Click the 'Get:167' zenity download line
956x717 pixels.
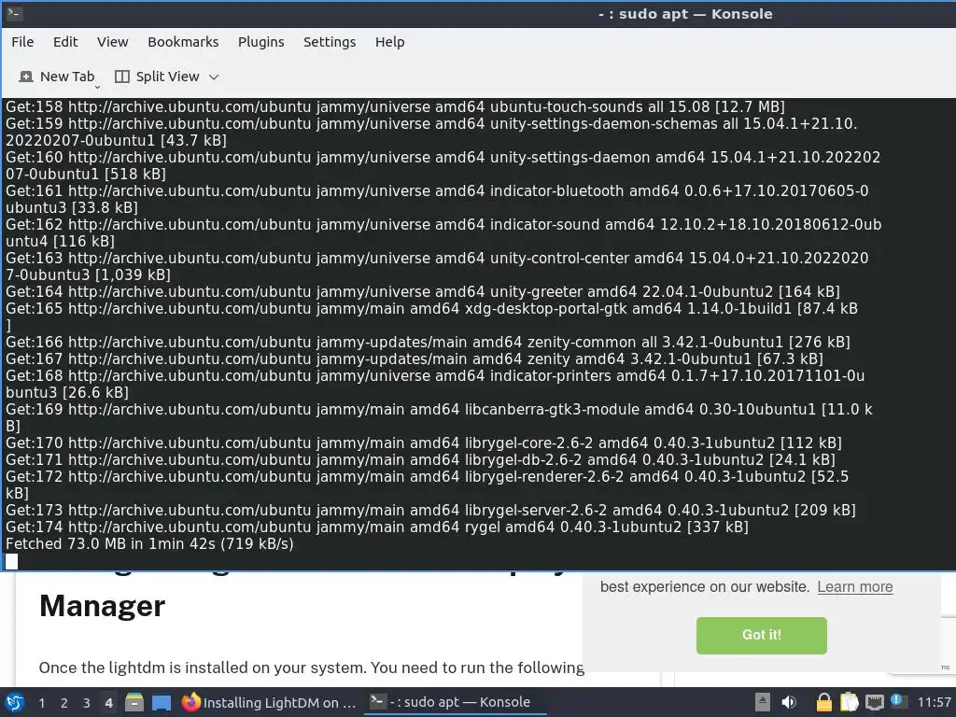point(414,358)
